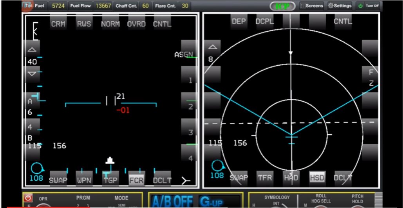The image size is (403, 208).
Task: Increase HSD range with up arrow
Action: click(x=212, y=47)
